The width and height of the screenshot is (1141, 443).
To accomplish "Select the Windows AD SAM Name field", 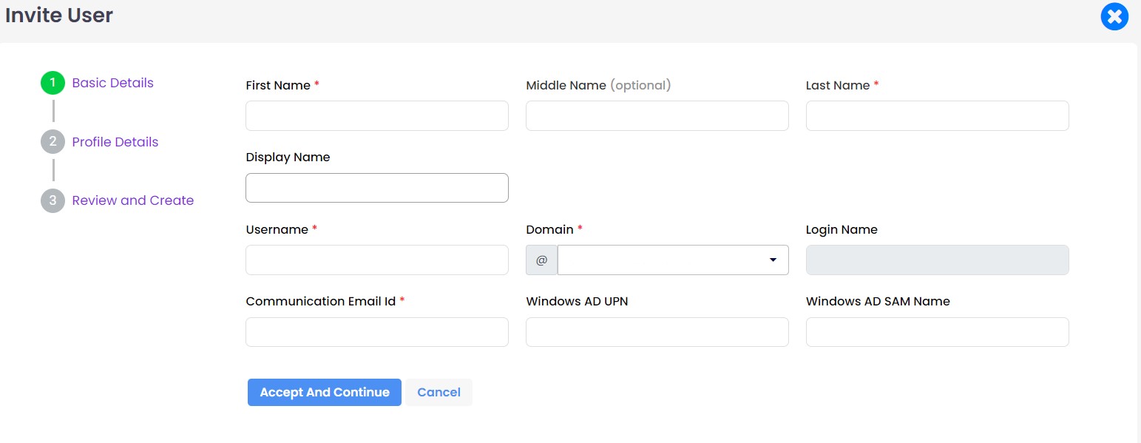I will point(938,332).
